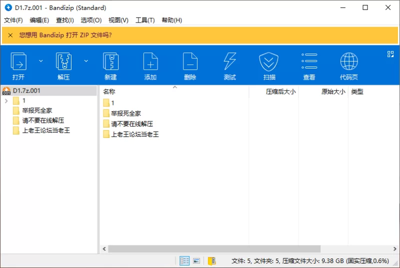Click the 您想用 Bandizip 打开 ZIP 文件吗? prompt

point(65,35)
